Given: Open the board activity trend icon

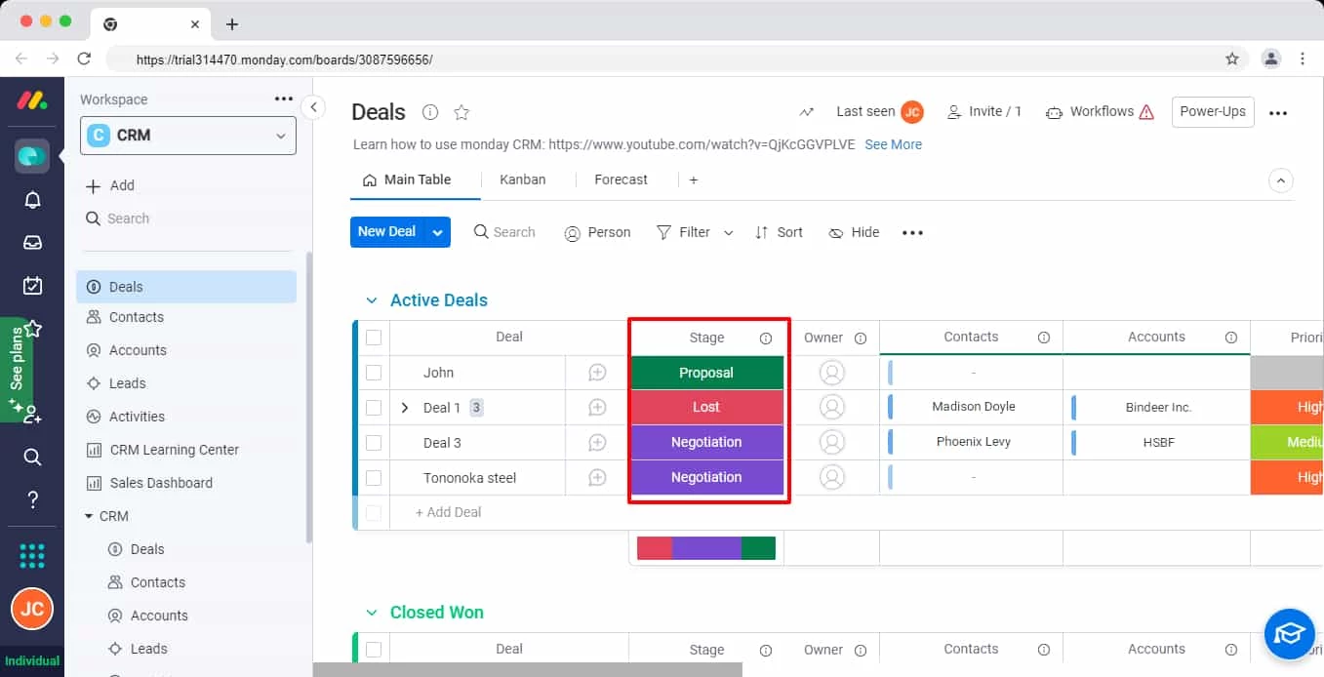Looking at the screenshot, I should tap(807, 112).
